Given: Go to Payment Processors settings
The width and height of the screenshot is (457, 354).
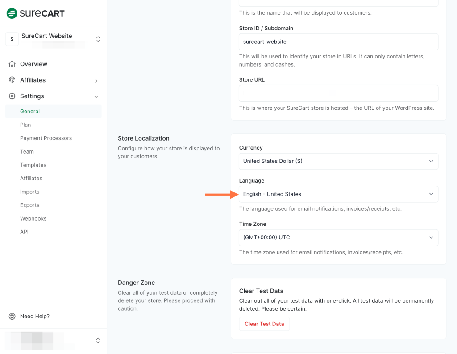Looking at the screenshot, I should 46,138.
